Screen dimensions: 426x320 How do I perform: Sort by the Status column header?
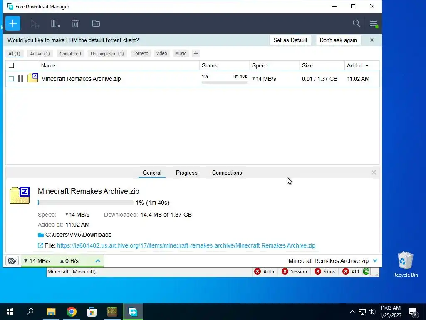tap(224, 65)
